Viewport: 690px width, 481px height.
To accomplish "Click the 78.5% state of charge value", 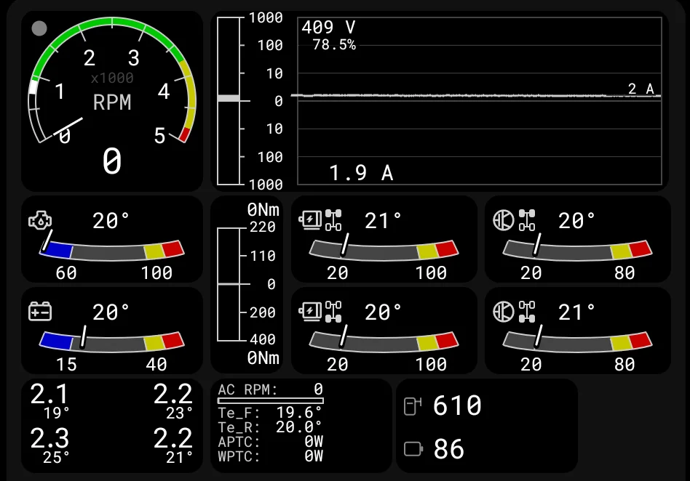I will point(334,45).
